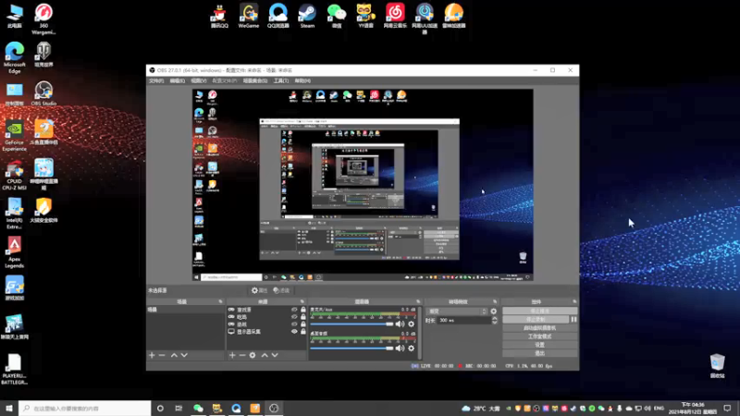
Task: Open the 编辑(E) menu in OBS
Action: point(178,80)
